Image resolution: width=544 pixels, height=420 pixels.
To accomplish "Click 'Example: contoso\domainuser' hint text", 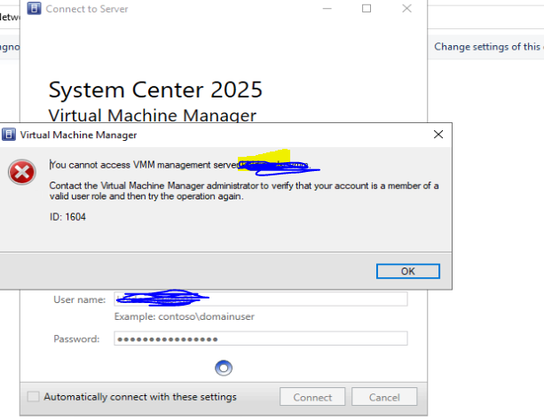I will pos(185,316).
